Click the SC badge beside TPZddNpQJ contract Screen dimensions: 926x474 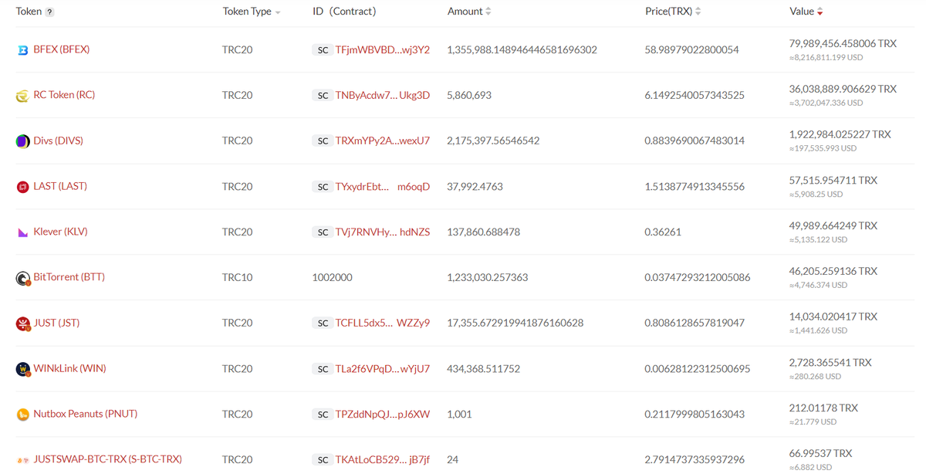click(x=323, y=415)
